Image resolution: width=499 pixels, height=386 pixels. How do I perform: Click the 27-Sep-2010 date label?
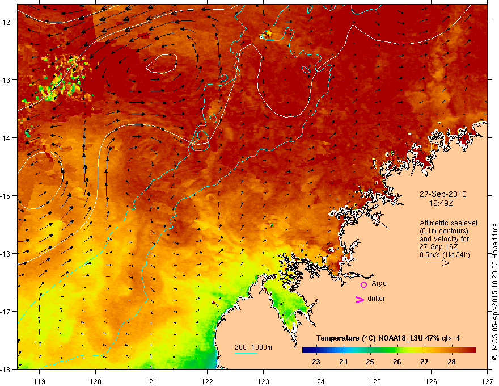coord(443,194)
